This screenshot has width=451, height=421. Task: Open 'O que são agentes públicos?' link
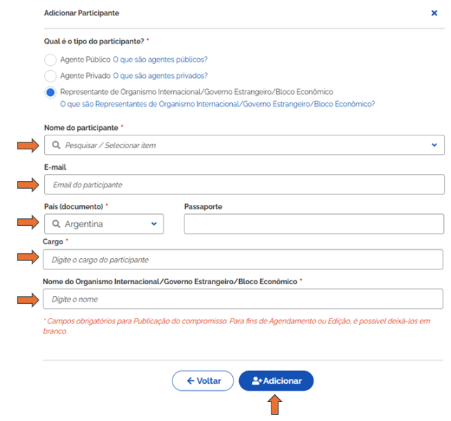click(160, 60)
